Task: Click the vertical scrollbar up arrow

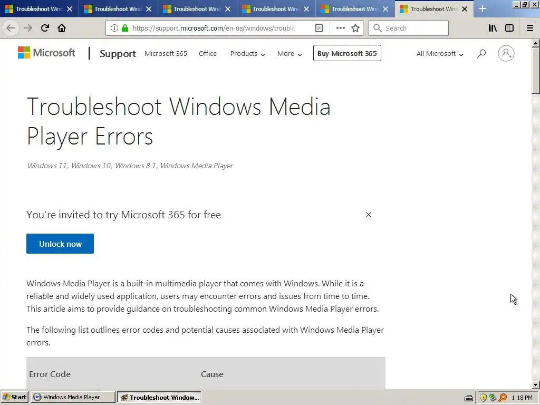Action: tap(536, 43)
